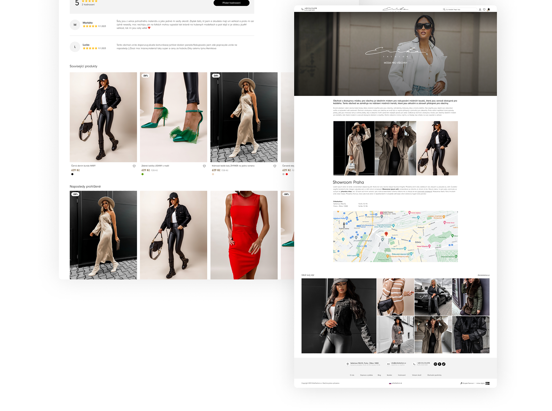Toggle heart on Krémové lesklé šaty ZHYMER
The height and width of the screenshot is (411, 552).
click(275, 166)
